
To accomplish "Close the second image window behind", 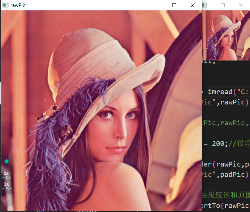I will (241, 5).
